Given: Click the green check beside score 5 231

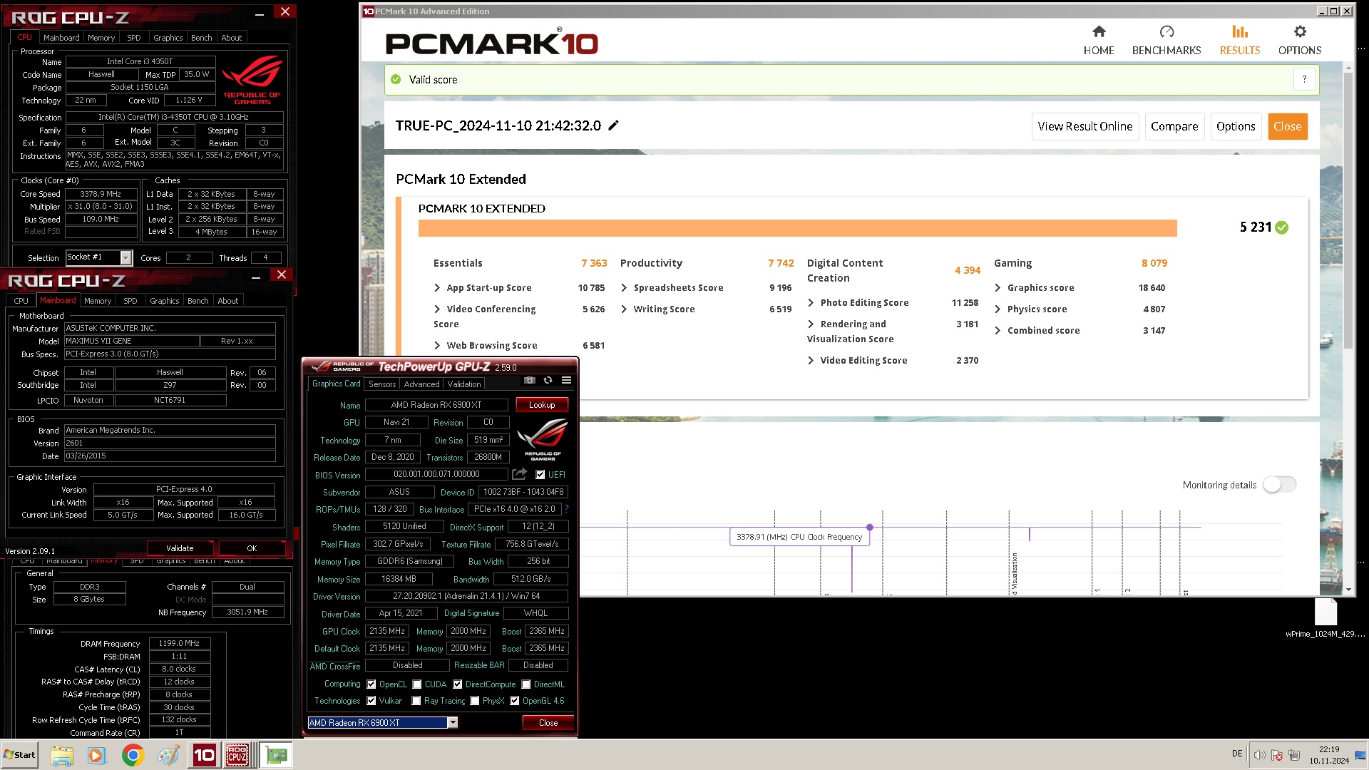Looking at the screenshot, I should coord(1281,227).
